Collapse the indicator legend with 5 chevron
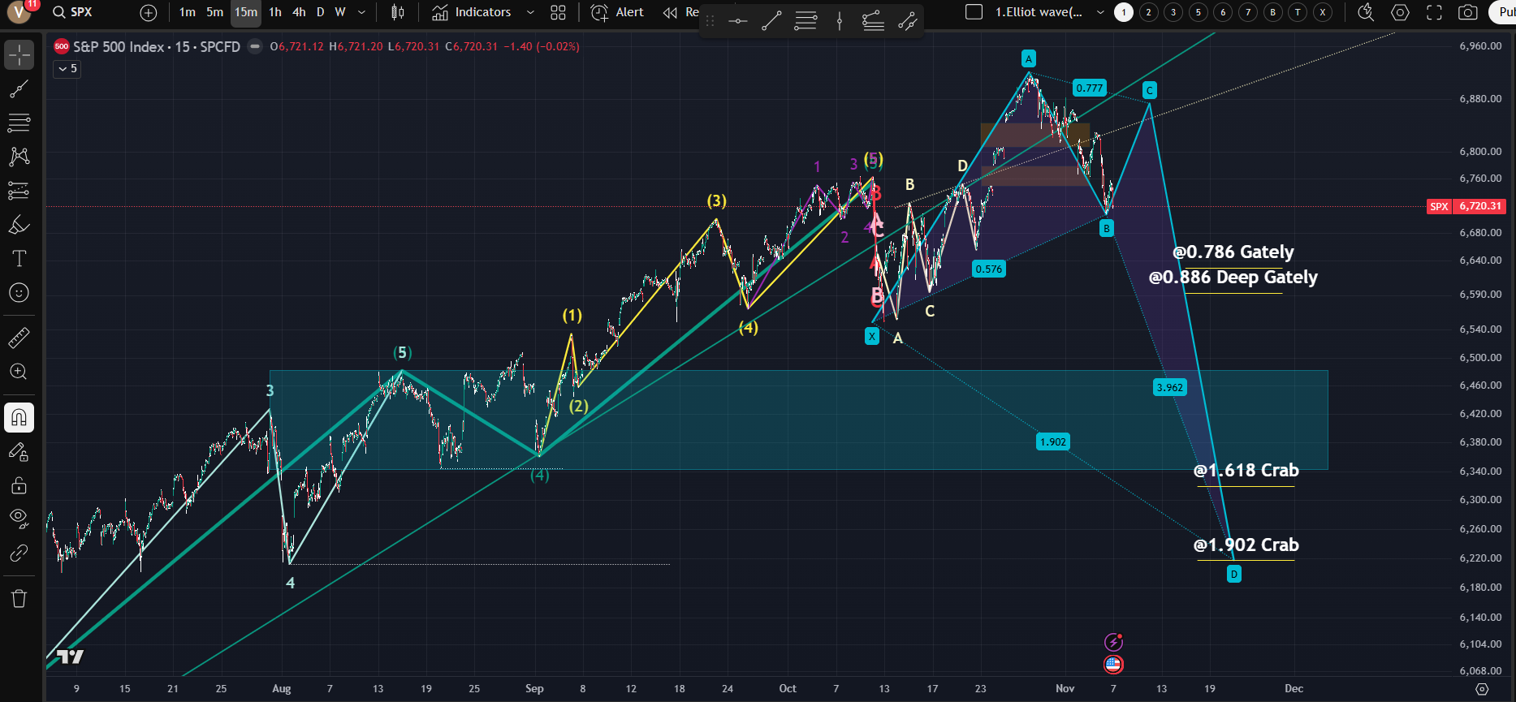This screenshot has width=1516, height=702. tap(67, 69)
